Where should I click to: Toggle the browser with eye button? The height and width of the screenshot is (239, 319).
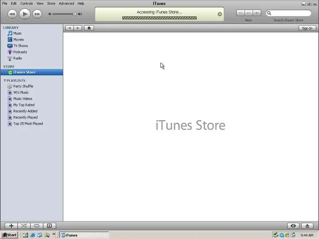tap(293, 226)
